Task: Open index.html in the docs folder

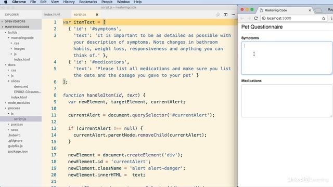Action: (19, 97)
